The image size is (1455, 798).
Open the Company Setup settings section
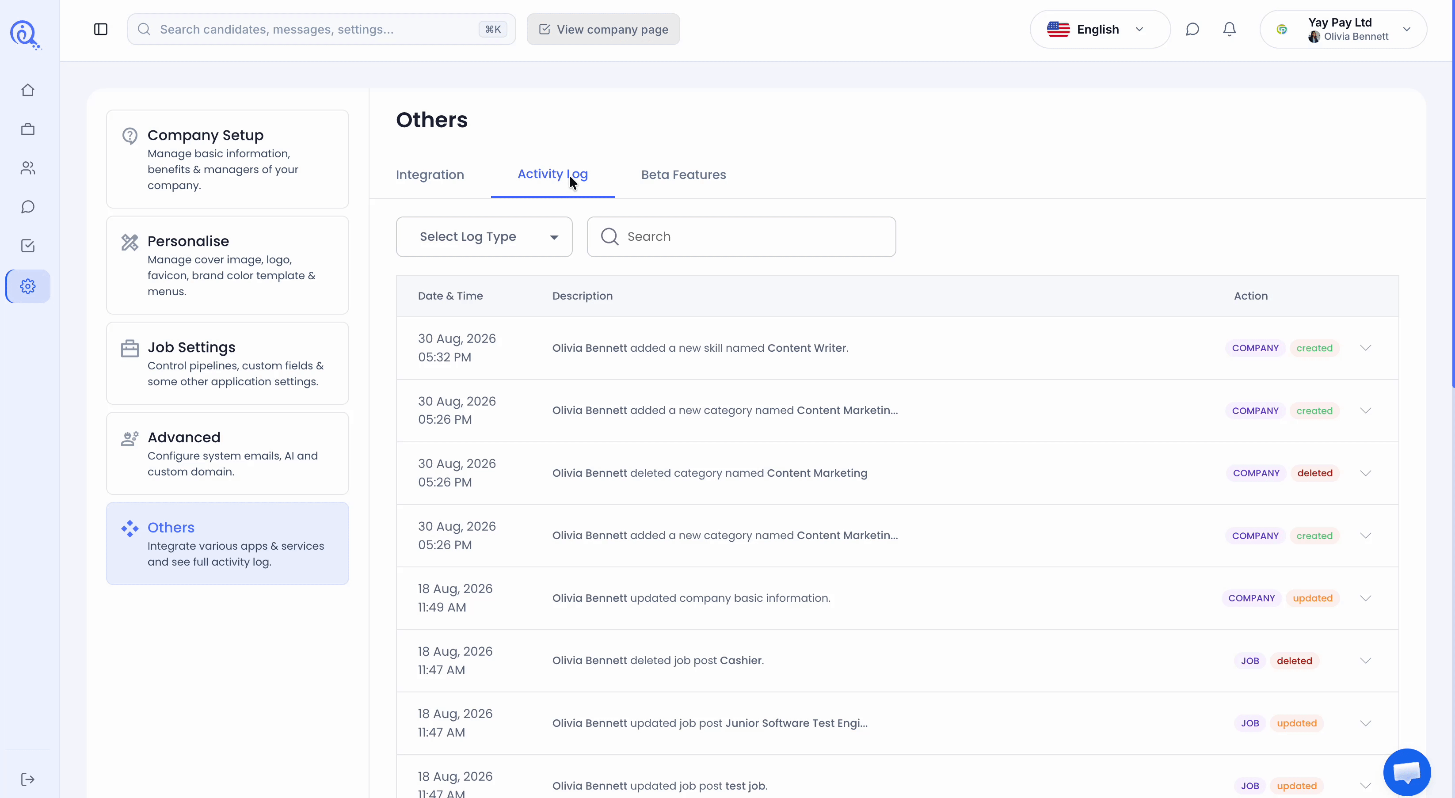pyautogui.click(x=228, y=159)
